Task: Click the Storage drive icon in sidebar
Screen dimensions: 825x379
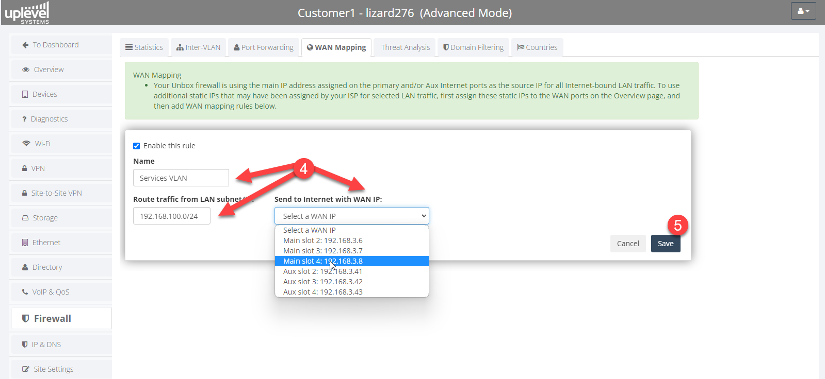Action: pyautogui.click(x=25, y=218)
